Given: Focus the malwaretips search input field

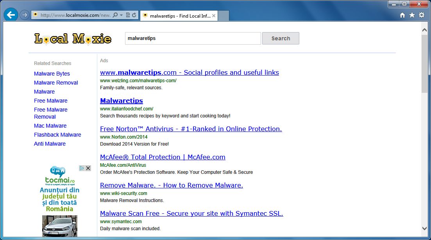Looking at the screenshot, I should [193, 38].
